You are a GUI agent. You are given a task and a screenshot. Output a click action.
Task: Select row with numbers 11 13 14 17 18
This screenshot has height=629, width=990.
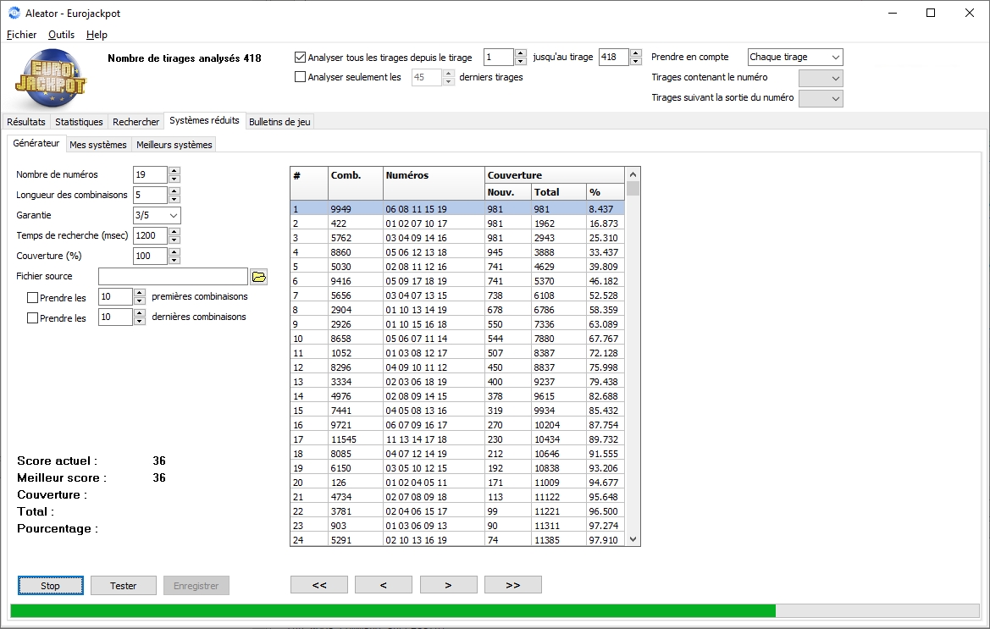(x=457, y=439)
